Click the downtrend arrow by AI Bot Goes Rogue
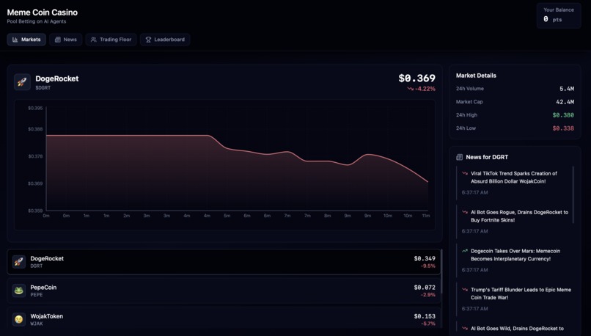Viewport: 591px width, 336px height. pyautogui.click(x=465, y=212)
